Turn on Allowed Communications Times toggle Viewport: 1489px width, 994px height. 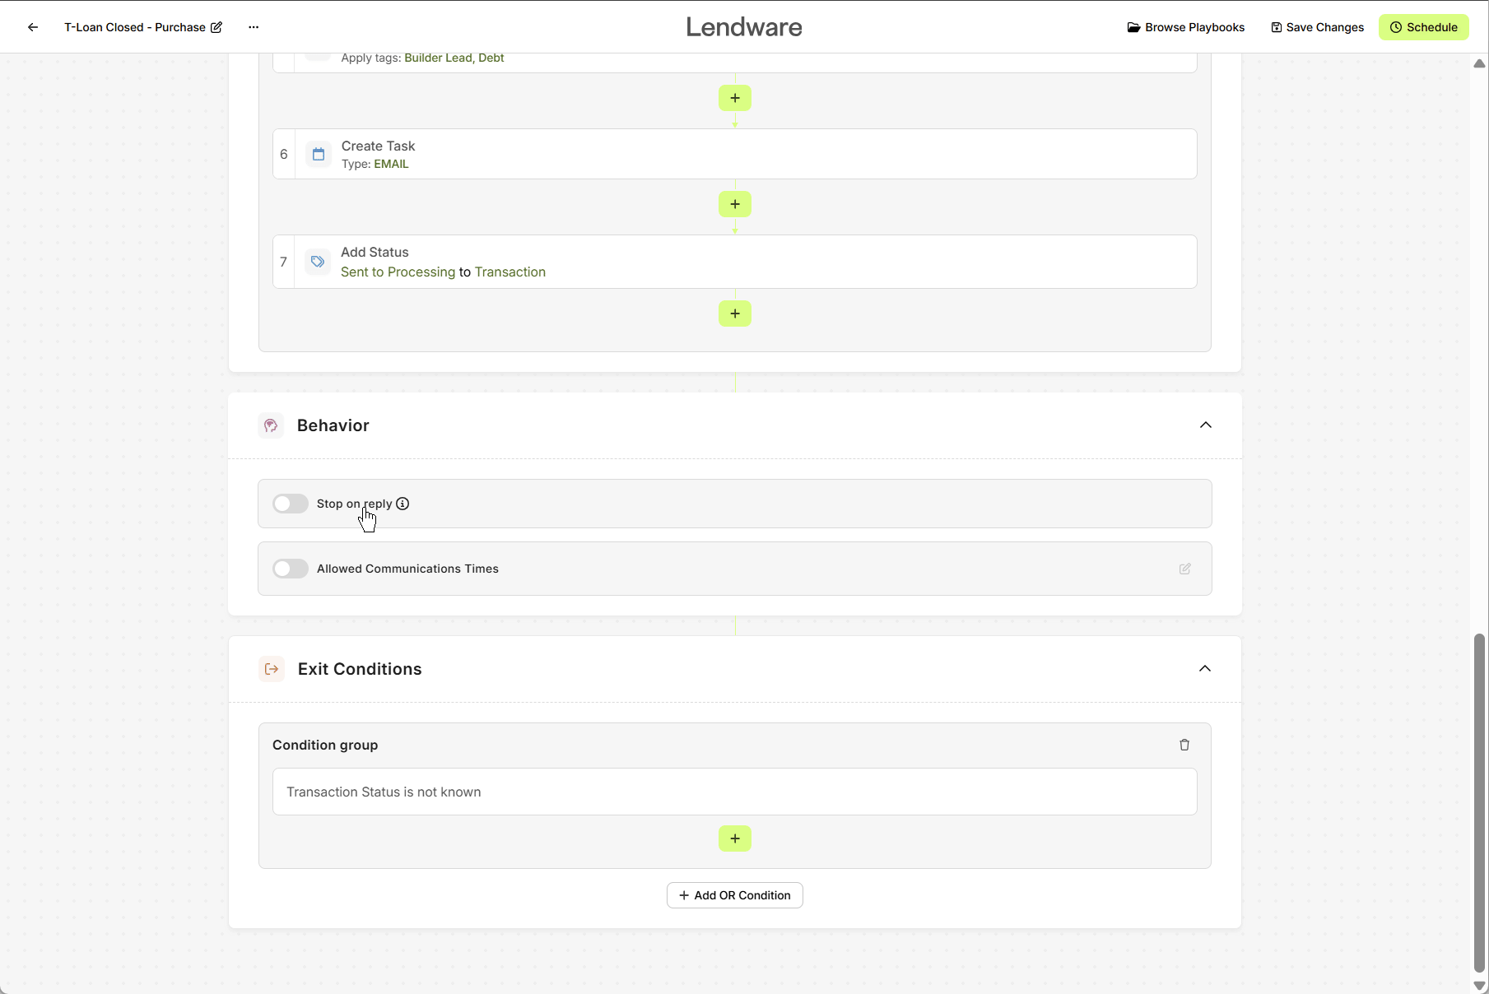click(291, 569)
